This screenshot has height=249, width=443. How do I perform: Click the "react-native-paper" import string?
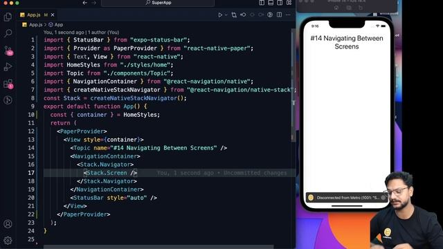click(x=217, y=48)
